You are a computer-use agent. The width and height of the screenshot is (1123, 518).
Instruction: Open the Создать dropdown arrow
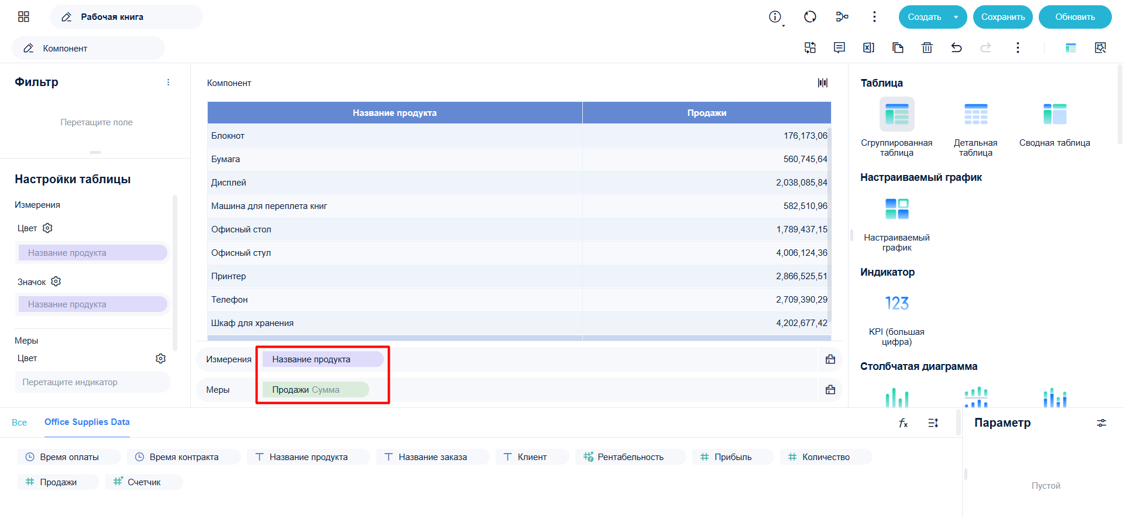tap(956, 17)
